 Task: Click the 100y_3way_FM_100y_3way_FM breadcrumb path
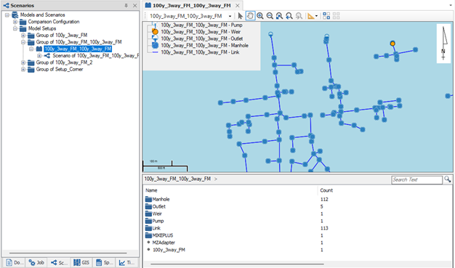click(x=177, y=179)
